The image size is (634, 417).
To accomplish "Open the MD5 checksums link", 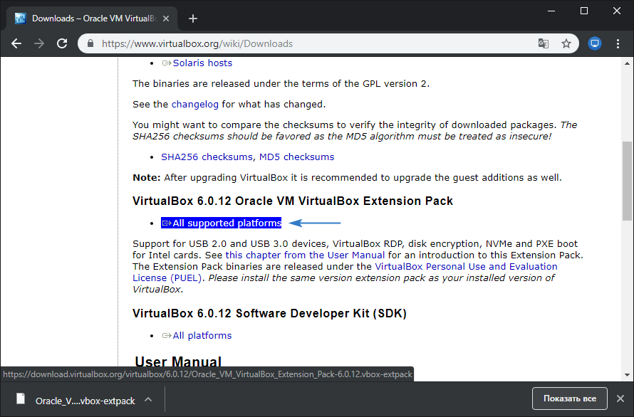I will (296, 157).
